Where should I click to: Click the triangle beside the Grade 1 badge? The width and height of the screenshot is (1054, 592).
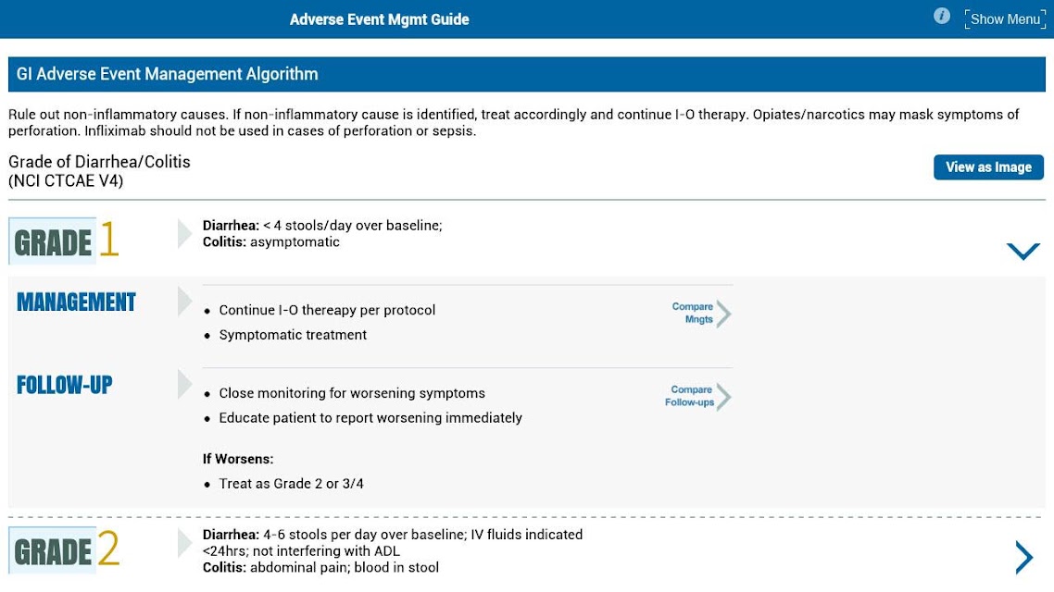[184, 234]
